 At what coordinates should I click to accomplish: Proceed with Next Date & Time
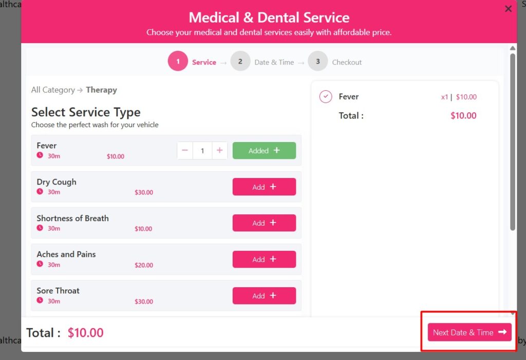pos(468,332)
